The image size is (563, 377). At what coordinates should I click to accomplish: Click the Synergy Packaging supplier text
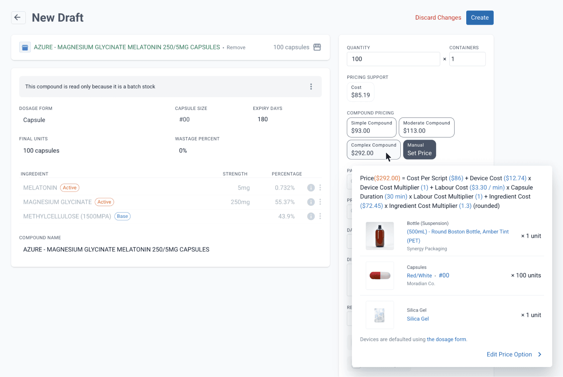click(427, 249)
